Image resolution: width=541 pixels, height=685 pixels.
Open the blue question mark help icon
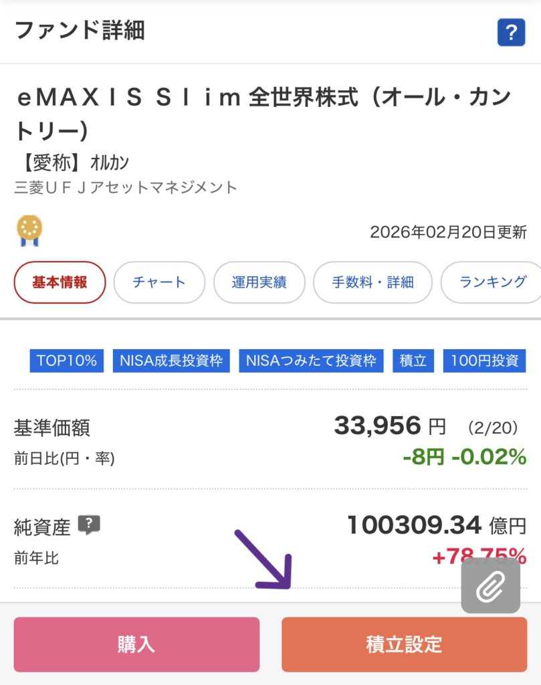point(511,33)
